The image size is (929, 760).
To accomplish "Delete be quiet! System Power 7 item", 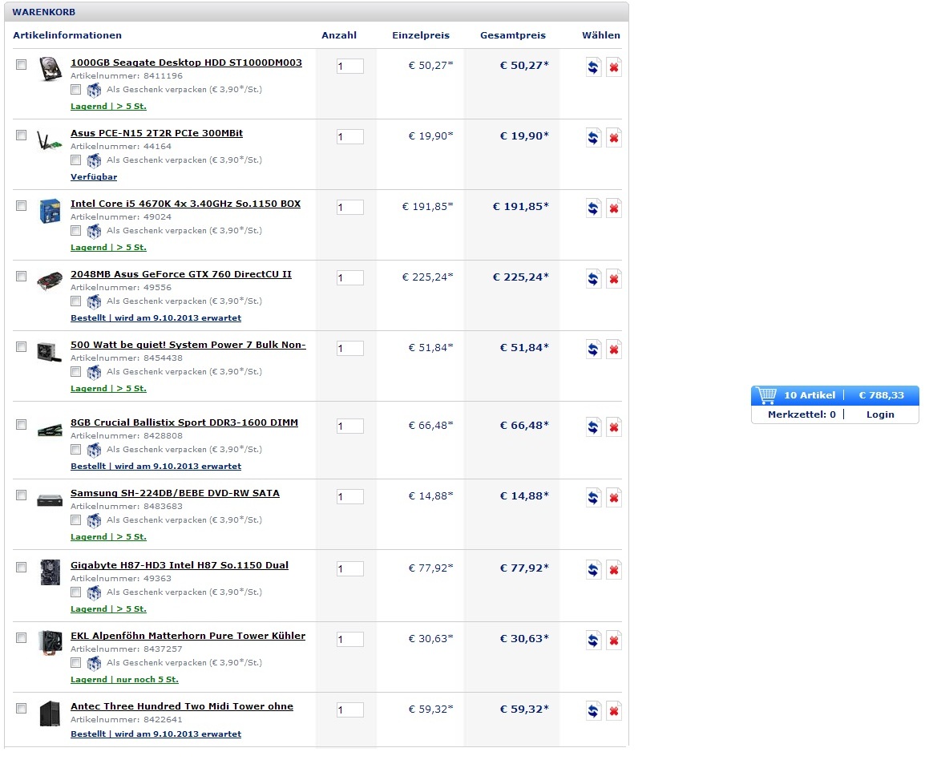I will pyautogui.click(x=614, y=349).
